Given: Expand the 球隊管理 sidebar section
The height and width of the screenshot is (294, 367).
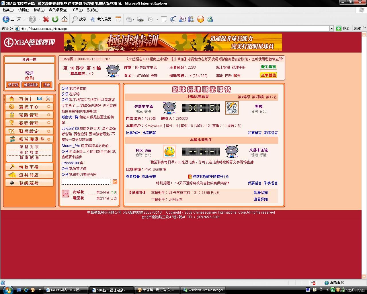Looking at the screenshot, I should 48,115.
